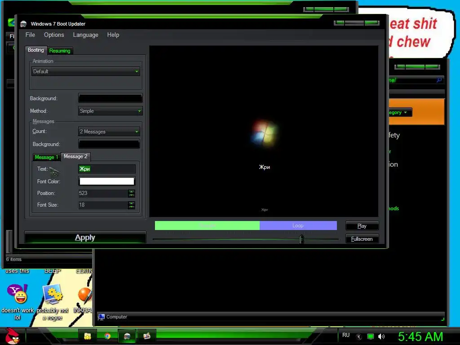The image size is (460, 345).
Task: Open the File menu
Action: [30, 35]
